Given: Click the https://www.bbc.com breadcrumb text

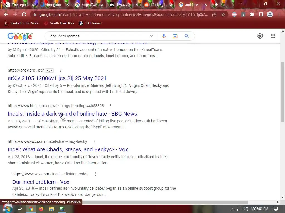Looking at the screenshot, I should [26, 106].
